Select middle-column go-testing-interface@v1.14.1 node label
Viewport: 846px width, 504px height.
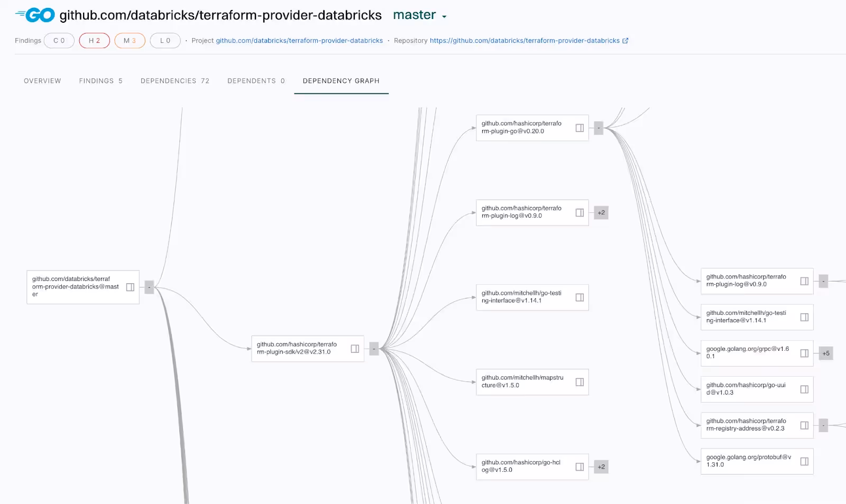tap(521, 297)
